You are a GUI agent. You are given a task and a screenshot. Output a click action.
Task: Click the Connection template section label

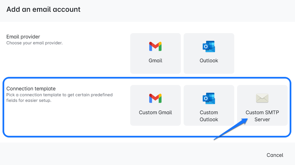pyautogui.click(x=31, y=88)
